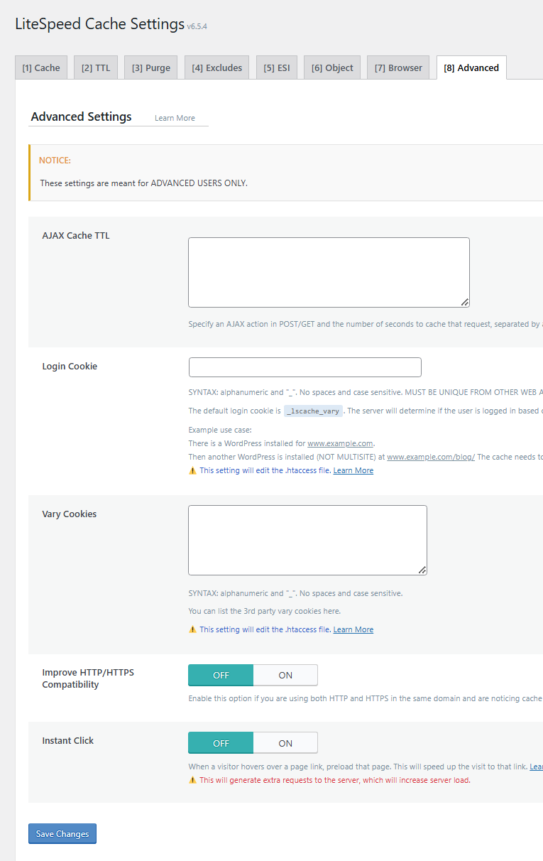Viewport: 543px width, 861px height.
Task: Click the Vary Cookies label
Action: coord(70,514)
